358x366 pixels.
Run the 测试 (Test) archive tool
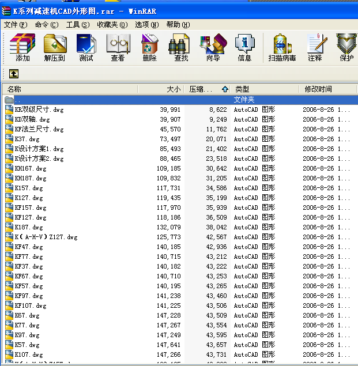pyautogui.click(x=86, y=47)
